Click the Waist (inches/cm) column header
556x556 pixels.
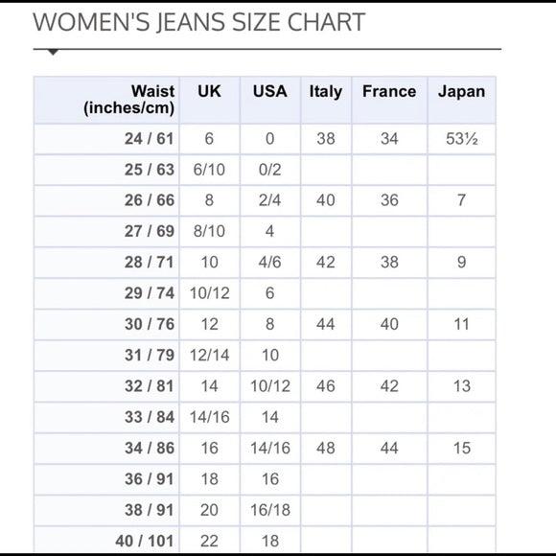[106, 100]
